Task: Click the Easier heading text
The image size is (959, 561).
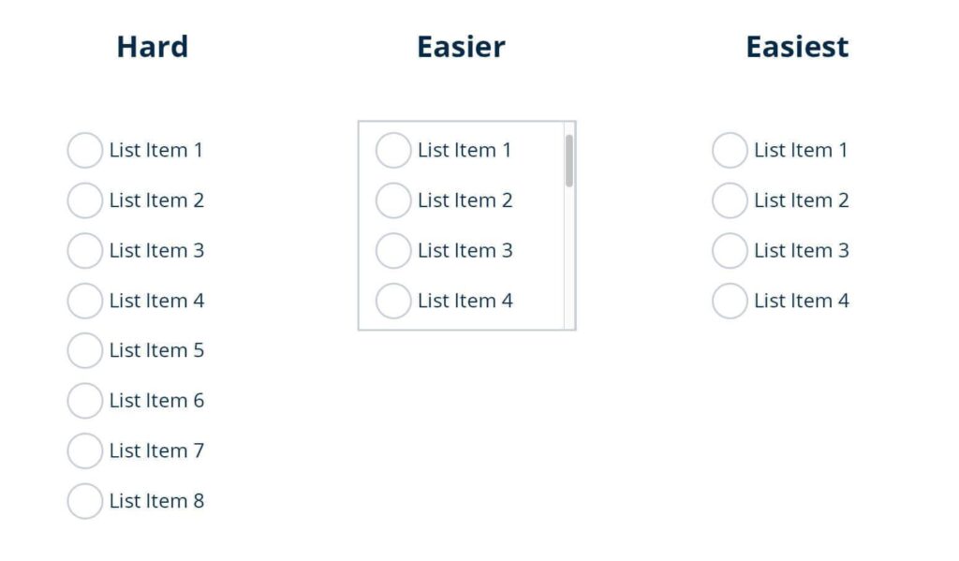Action: (461, 47)
